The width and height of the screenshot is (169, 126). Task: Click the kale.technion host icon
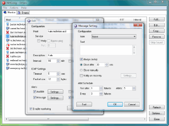click(x=7, y=36)
